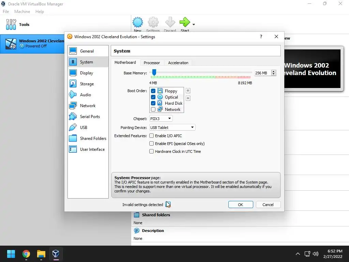Click the Base Memory slider handle

tap(154, 72)
